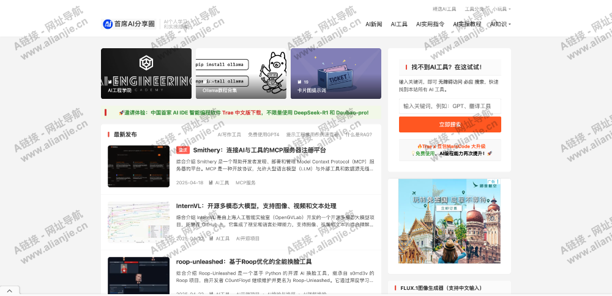Open the Ollama教程合集 banner card
Screen dimensions: 612x296
coord(241,74)
